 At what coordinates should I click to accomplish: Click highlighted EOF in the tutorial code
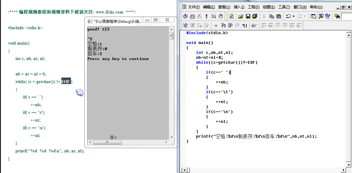(66, 82)
